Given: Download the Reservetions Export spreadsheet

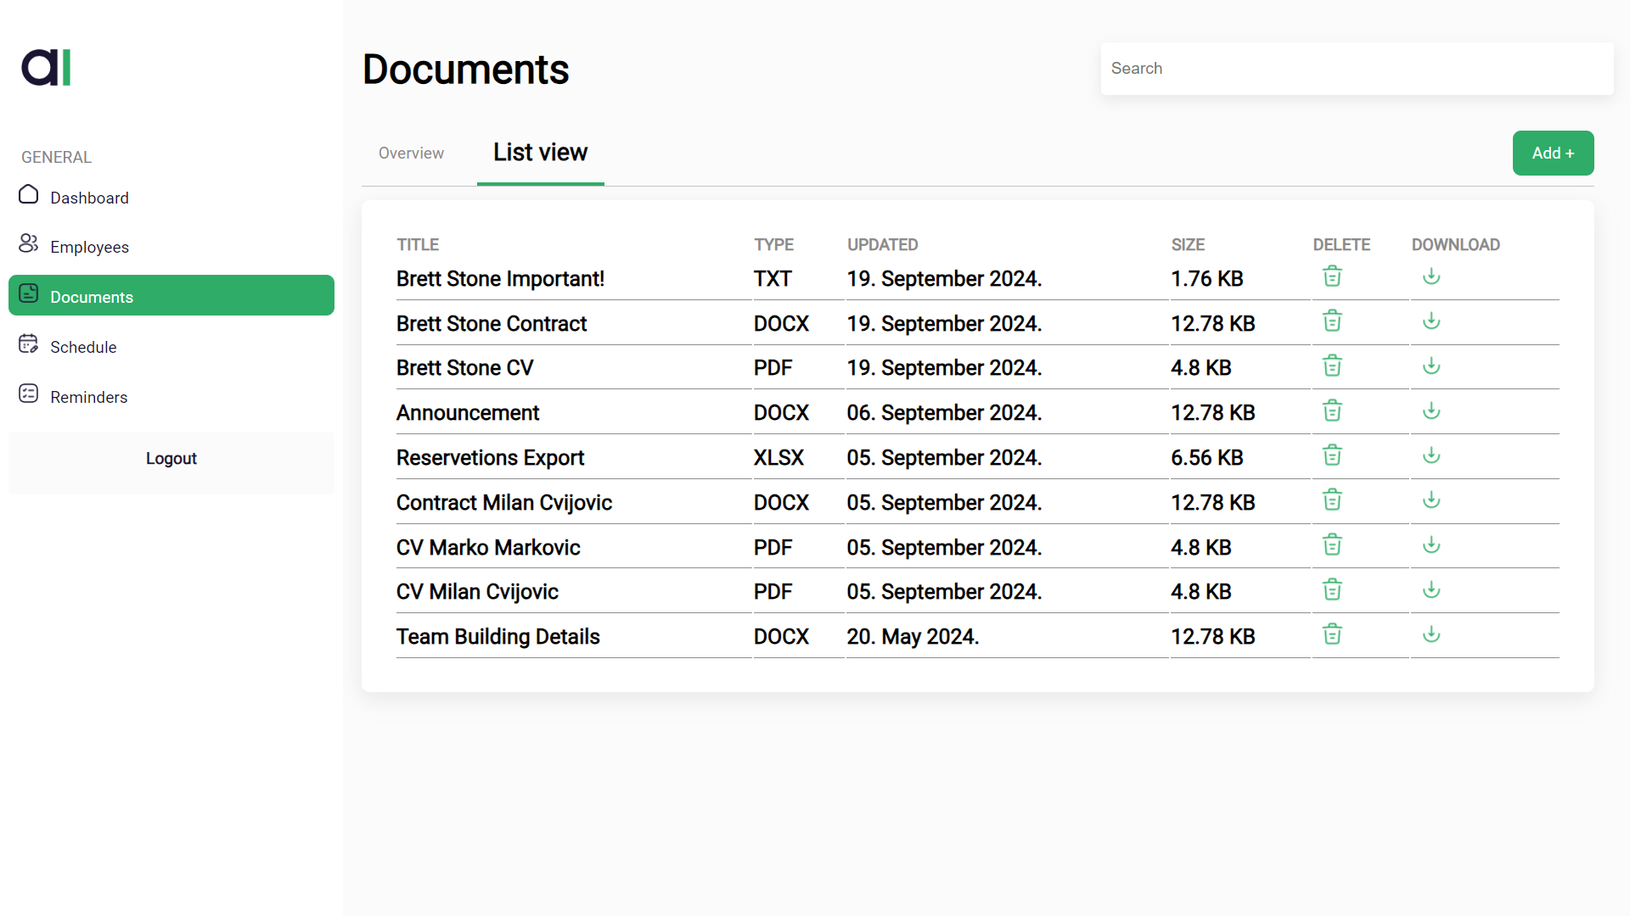Looking at the screenshot, I should 1431,455.
